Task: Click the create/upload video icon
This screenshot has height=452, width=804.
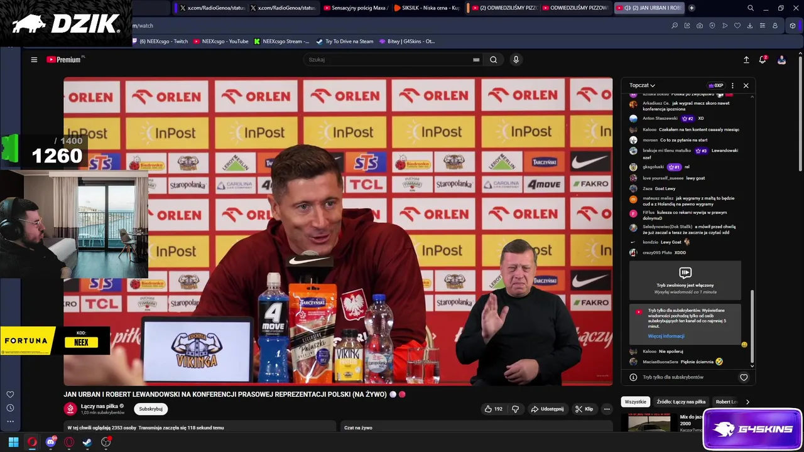Action: click(746, 60)
